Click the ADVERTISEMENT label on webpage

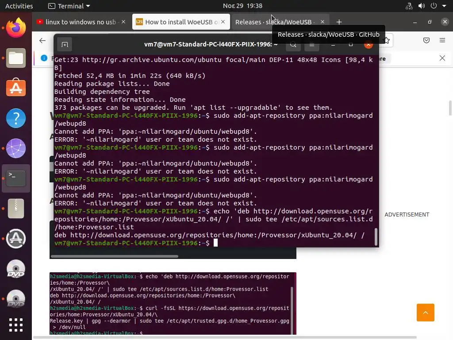(407, 215)
